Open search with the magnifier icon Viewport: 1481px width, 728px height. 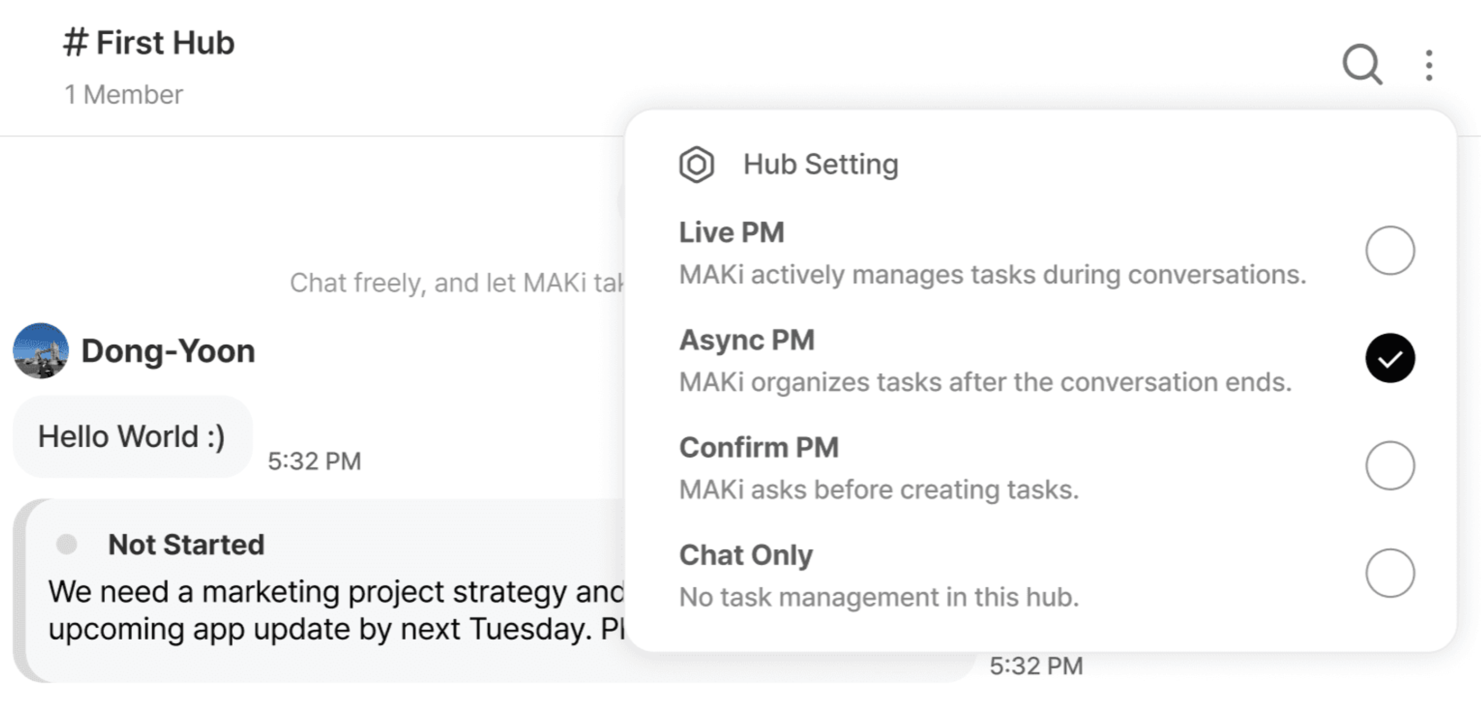(x=1362, y=64)
